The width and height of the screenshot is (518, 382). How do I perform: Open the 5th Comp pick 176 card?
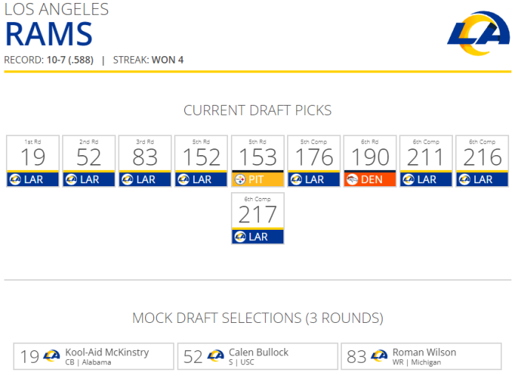[x=314, y=157]
